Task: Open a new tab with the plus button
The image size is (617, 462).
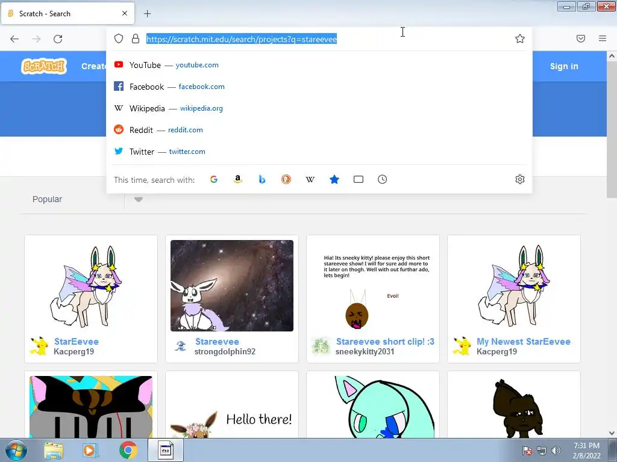Action: 147,14
